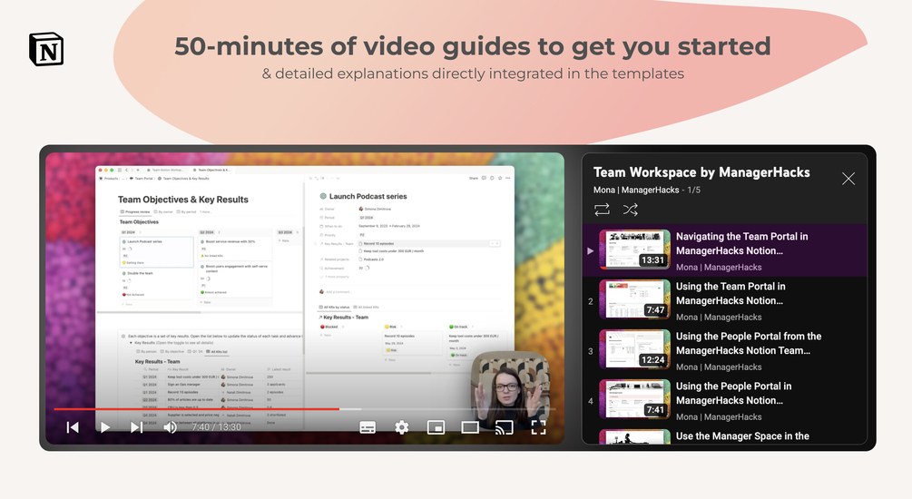Select Navigating the Team Portal video title
Viewport: 912px width, 499px height.
(x=741, y=244)
